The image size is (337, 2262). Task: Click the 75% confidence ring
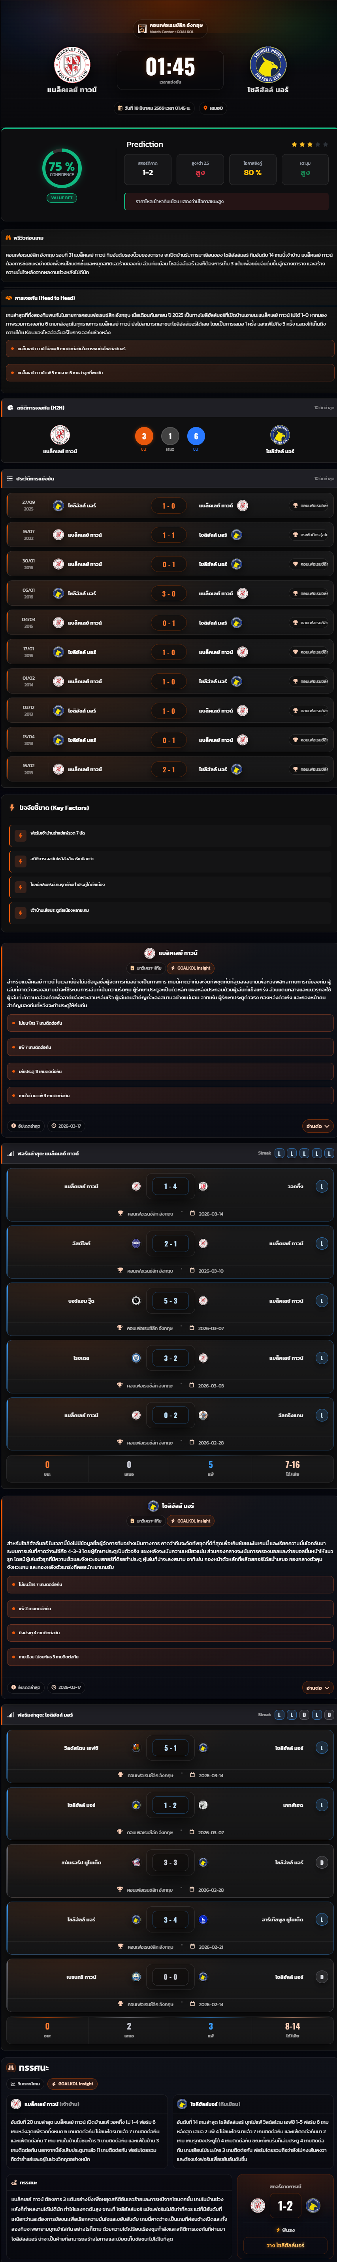pos(61,167)
